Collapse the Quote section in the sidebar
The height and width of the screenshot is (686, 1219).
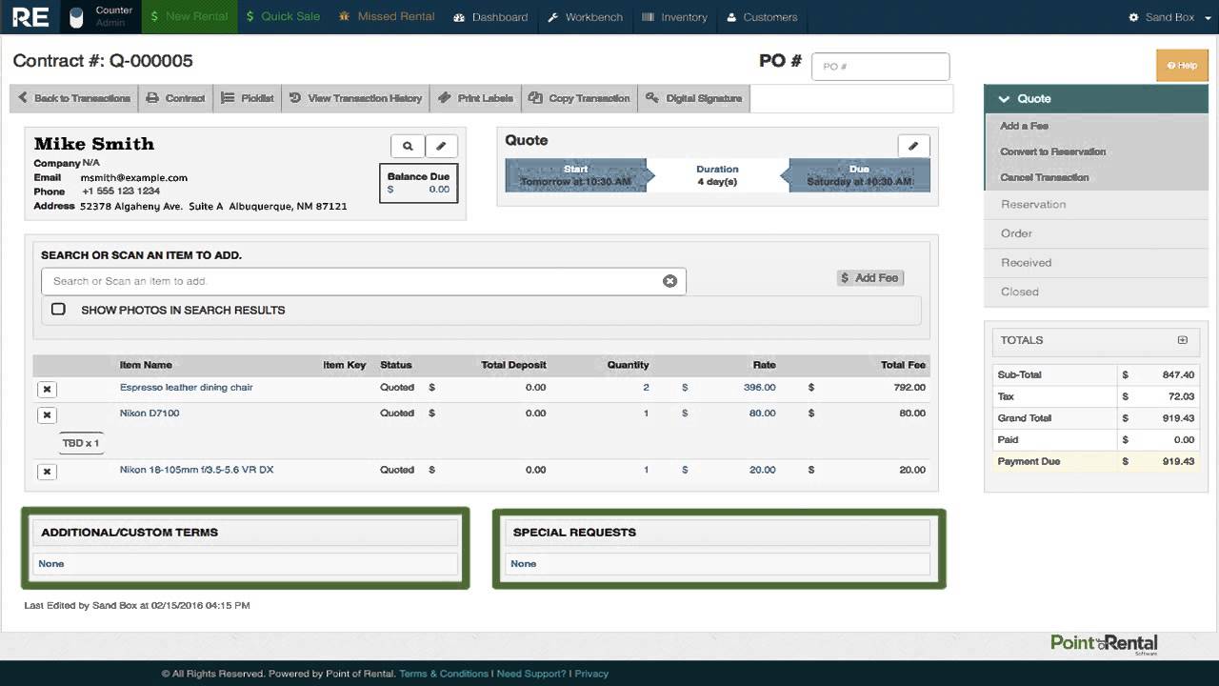tap(1005, 98)
